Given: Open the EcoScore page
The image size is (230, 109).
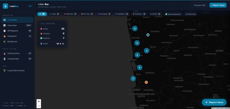Looking at the screenshot, I should pos(17,41).
